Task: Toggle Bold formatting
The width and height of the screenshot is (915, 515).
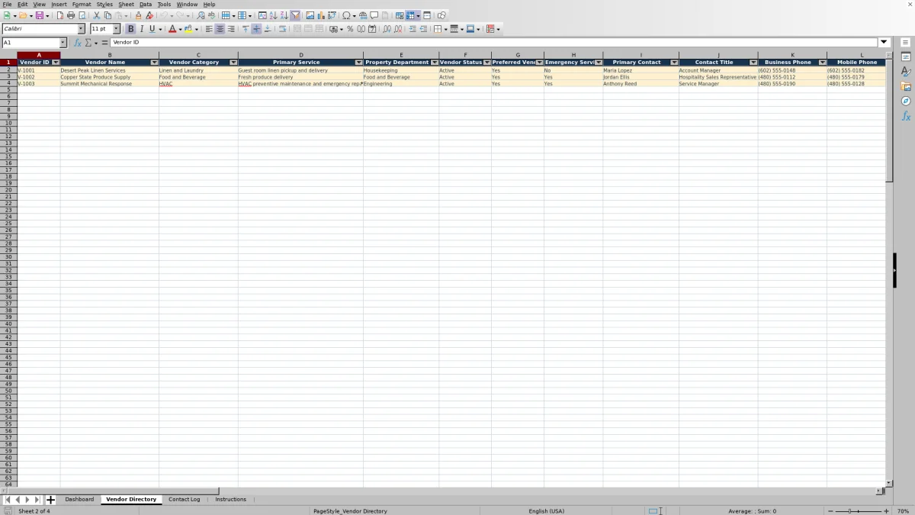Action: coord(130,29)
